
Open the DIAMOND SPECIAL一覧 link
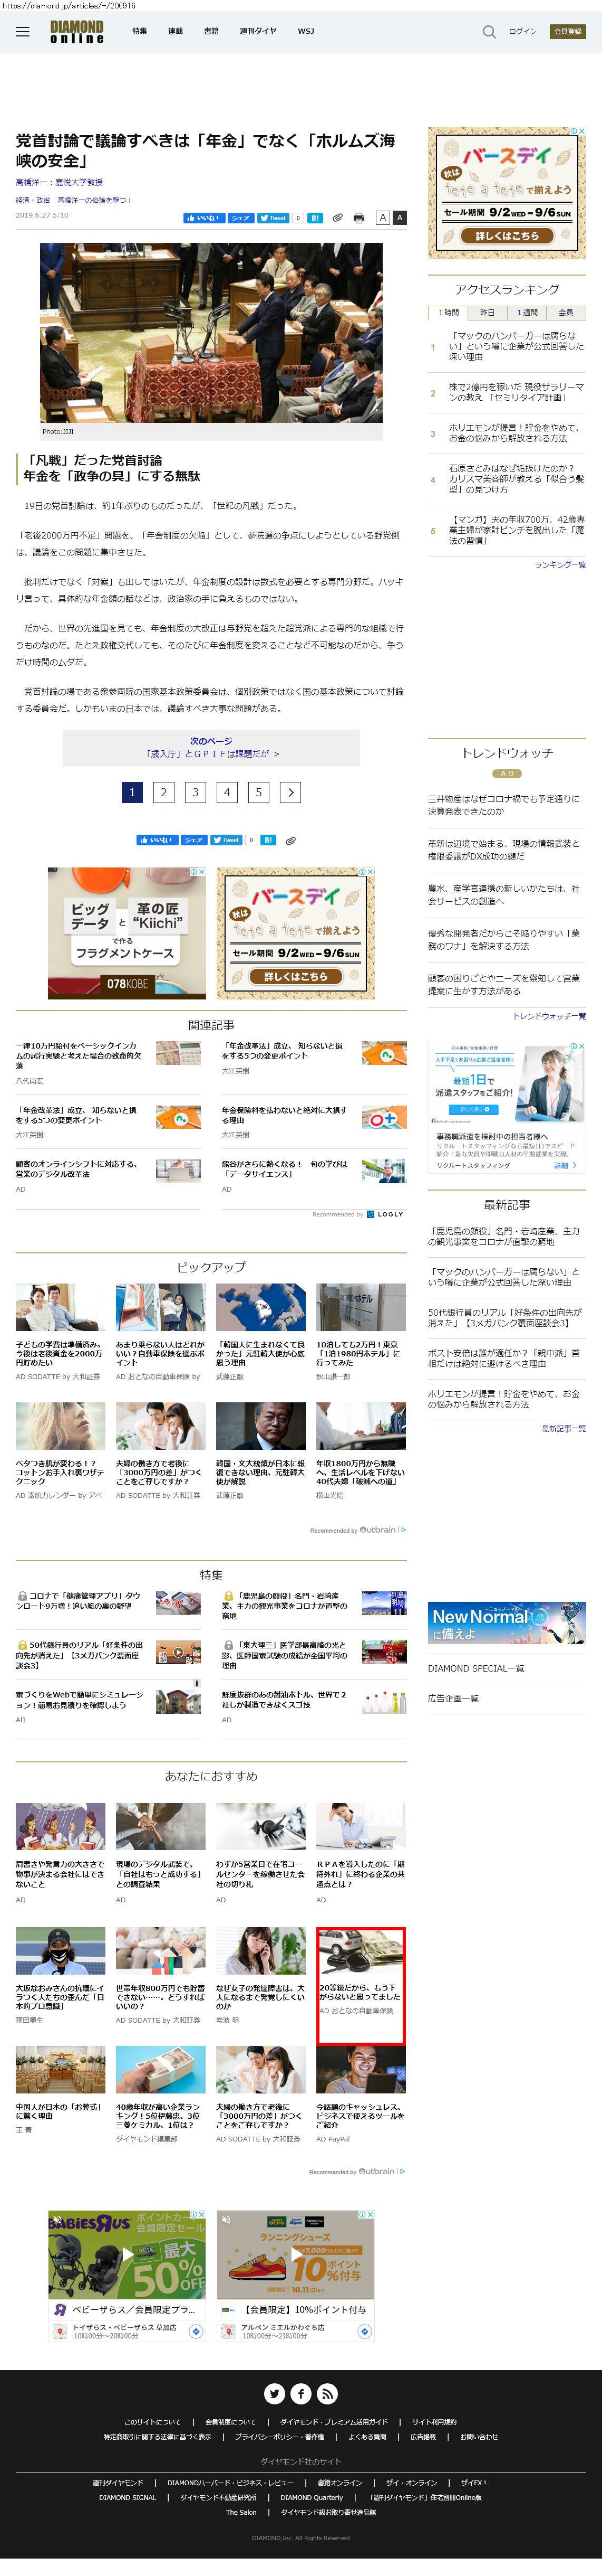pyautogui.click(x=475, y=1669)
